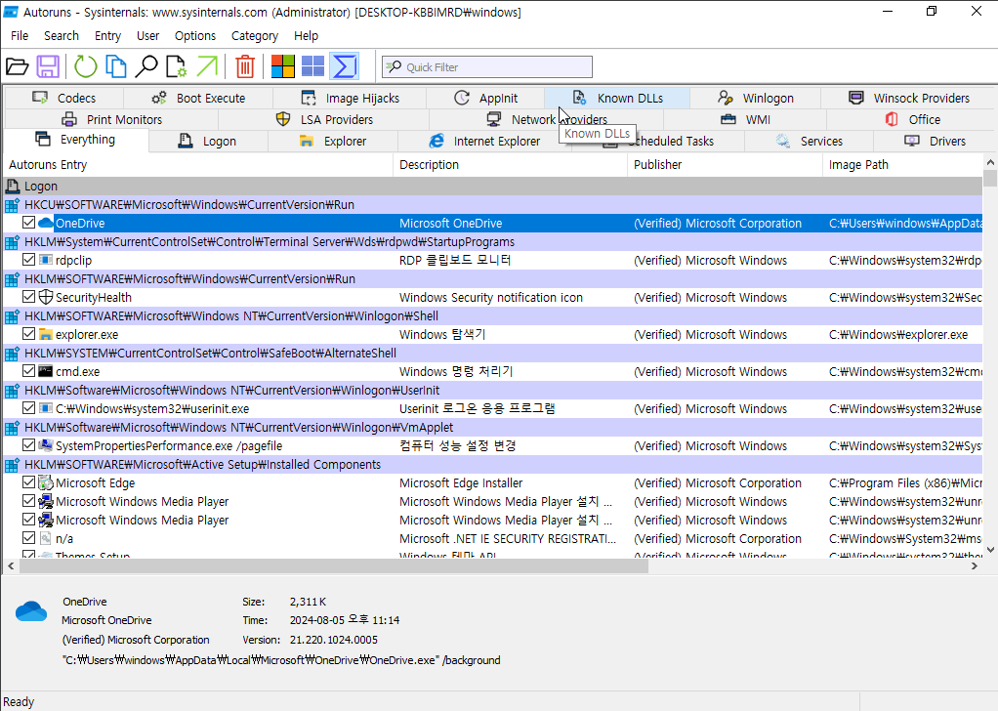Screen dimensions: 998x711
Task: Switch to the Office tab
Action: (911, 120)
